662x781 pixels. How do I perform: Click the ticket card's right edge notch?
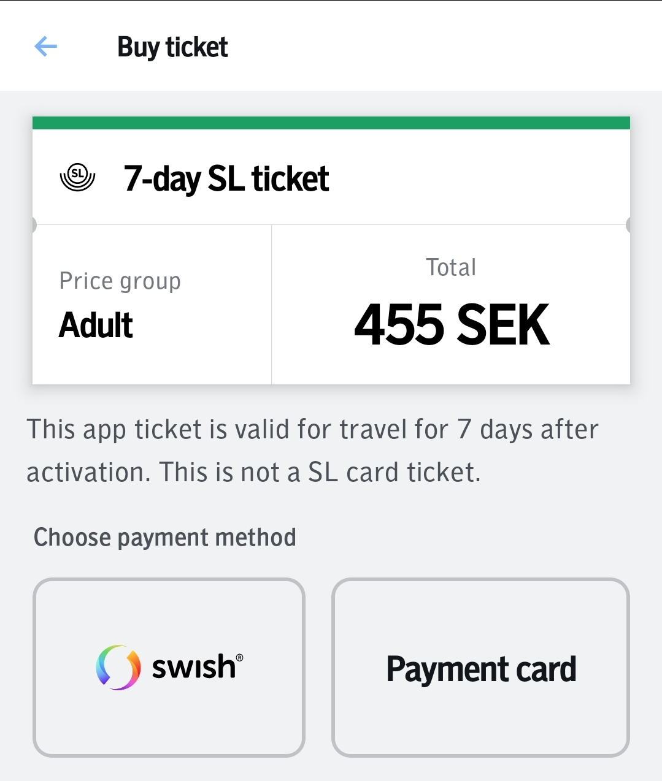(x=628, y=225)
